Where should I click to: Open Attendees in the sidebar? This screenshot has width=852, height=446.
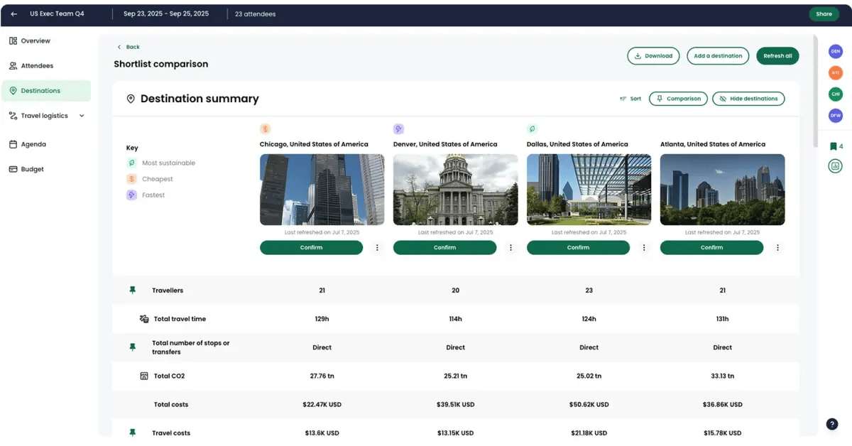tap(37, 66)
